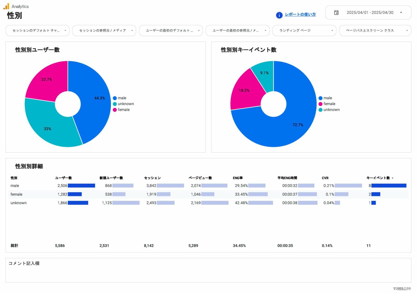
Task: Click the unknown legend dot in users chart
Action: point(115,104)
